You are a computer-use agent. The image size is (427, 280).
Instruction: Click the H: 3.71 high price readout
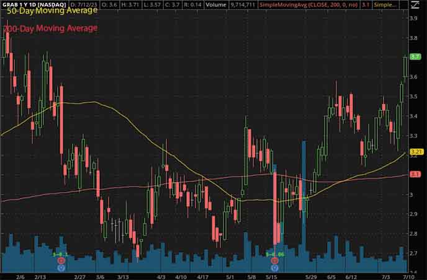pos(130,4)
